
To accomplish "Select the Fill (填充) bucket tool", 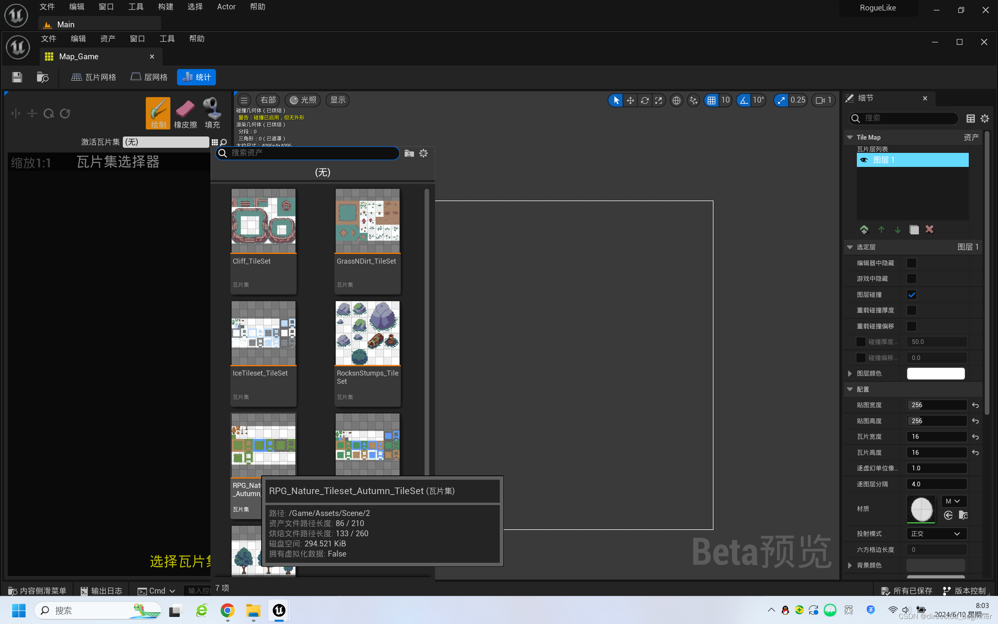I will pos(212,113).
